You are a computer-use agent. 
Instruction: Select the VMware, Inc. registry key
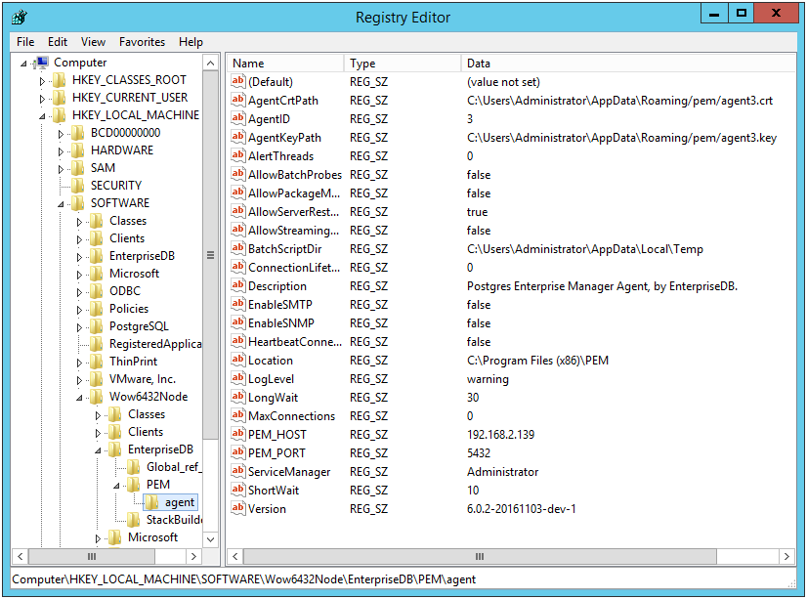(x=143, y=379)
